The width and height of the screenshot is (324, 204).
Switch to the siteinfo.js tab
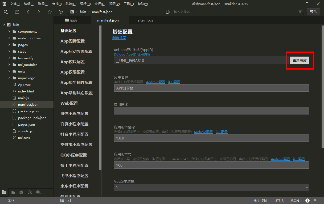point(145,20)
